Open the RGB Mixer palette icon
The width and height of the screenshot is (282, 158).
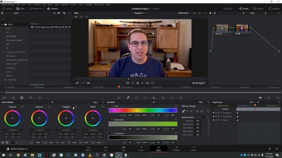30,97
